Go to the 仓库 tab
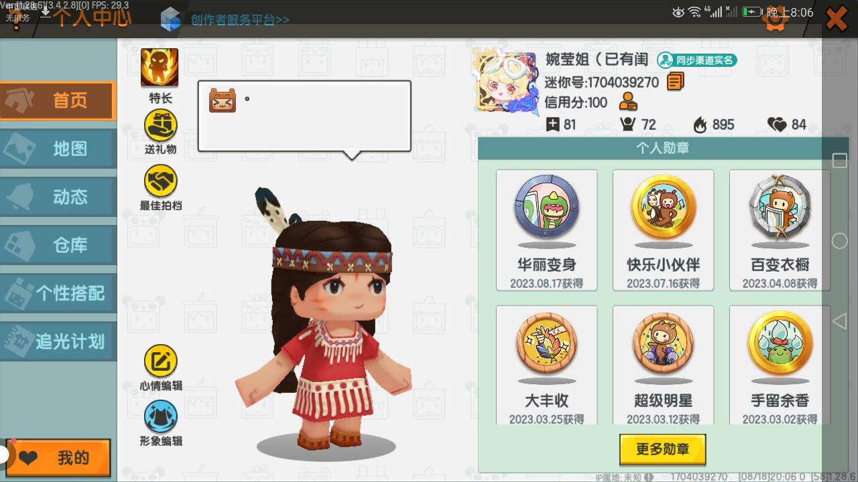This screenshot has height=482, width=858. pyautogui.click(x=58, y=245)
